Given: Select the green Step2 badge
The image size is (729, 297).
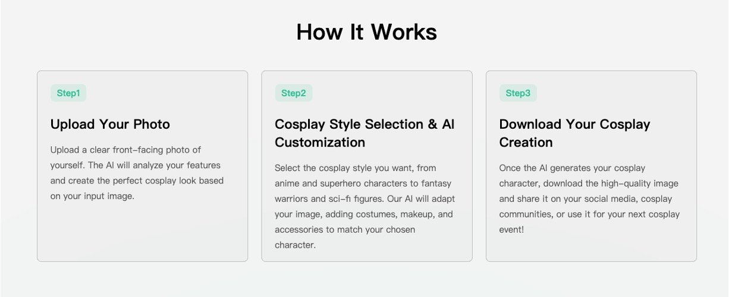Looking at the screenshot, I should (x=293, y=93).
